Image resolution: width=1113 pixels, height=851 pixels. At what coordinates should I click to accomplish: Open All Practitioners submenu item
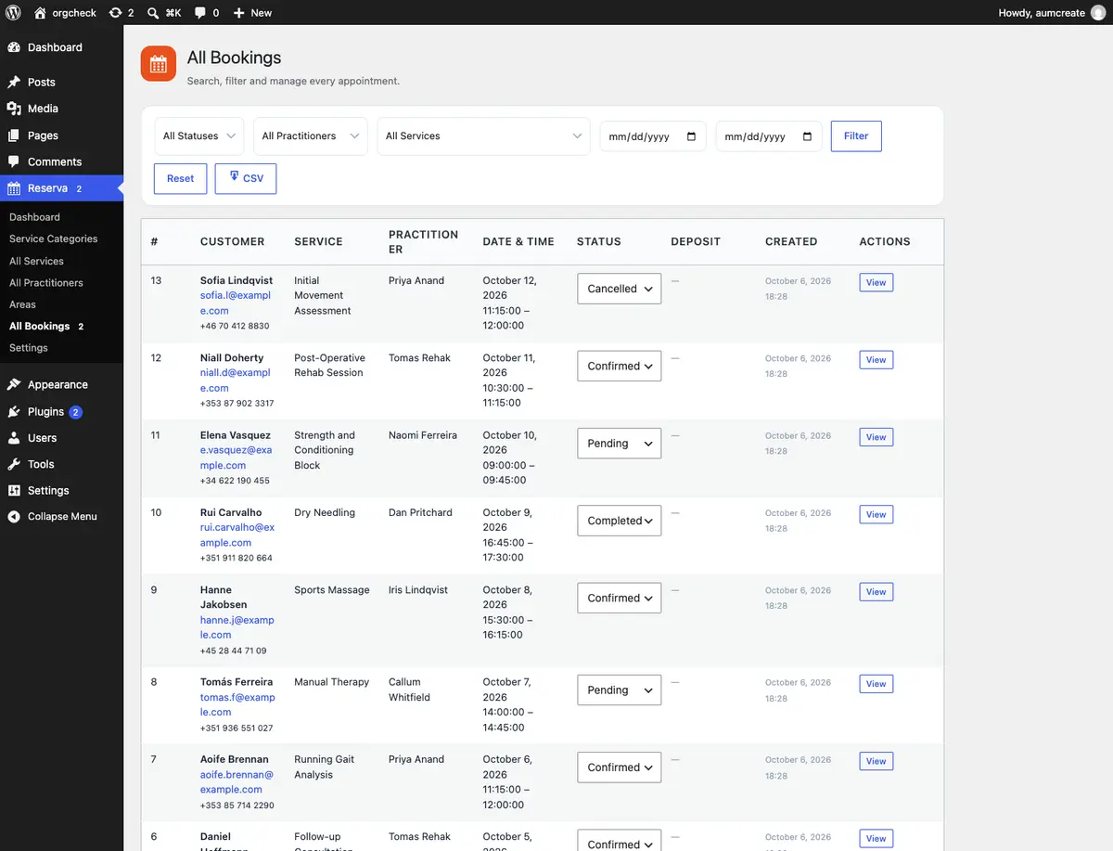[x=46, y=282]
